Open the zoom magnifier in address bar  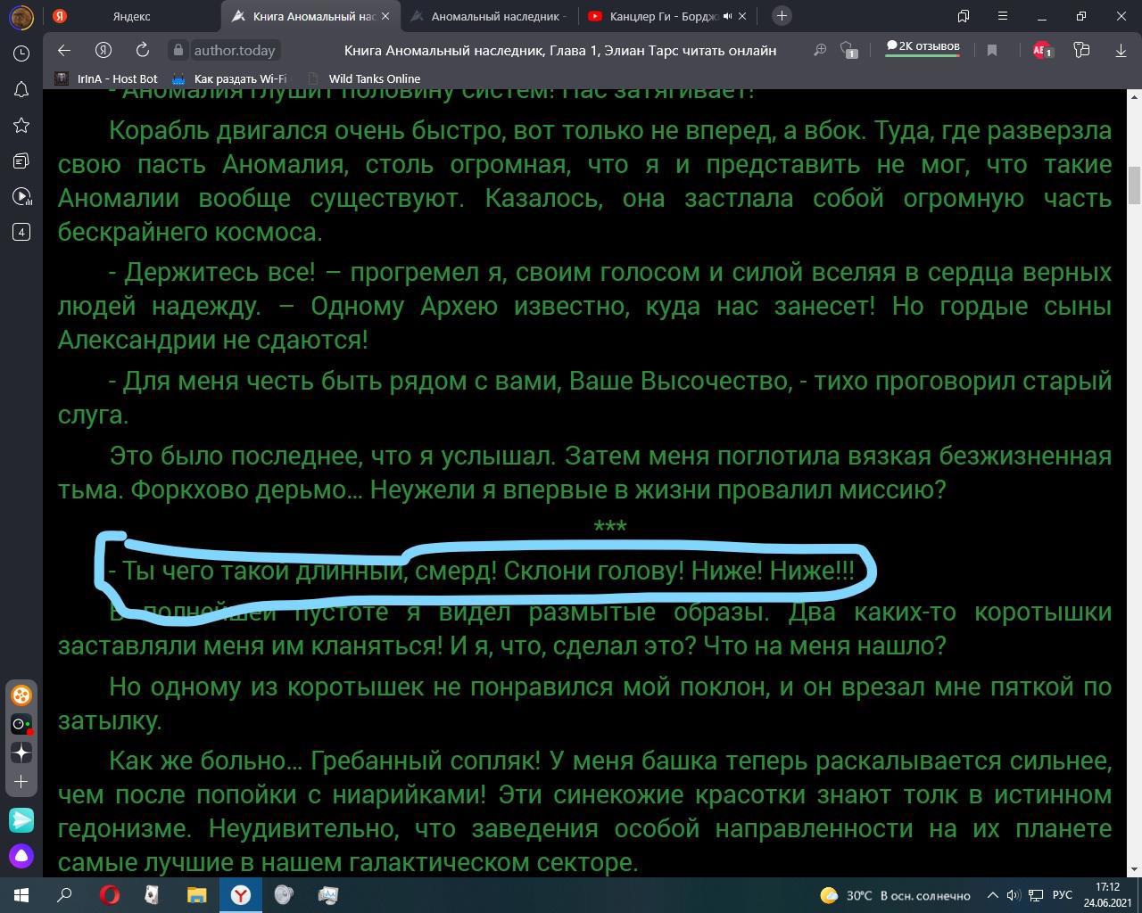820,51
